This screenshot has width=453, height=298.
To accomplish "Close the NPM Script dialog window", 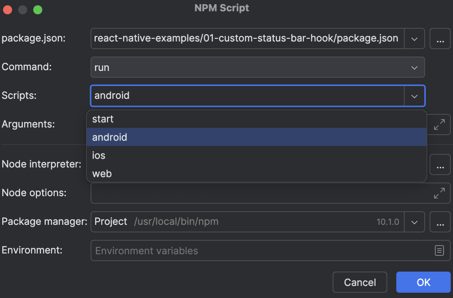I will (x=8, y=10).
